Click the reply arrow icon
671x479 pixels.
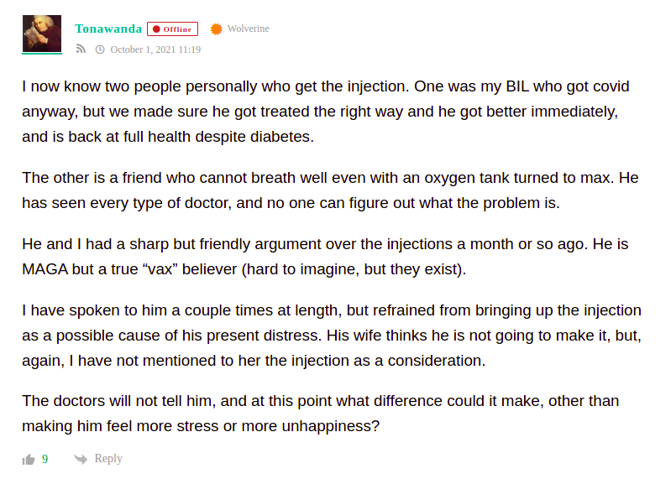point(81,459)
